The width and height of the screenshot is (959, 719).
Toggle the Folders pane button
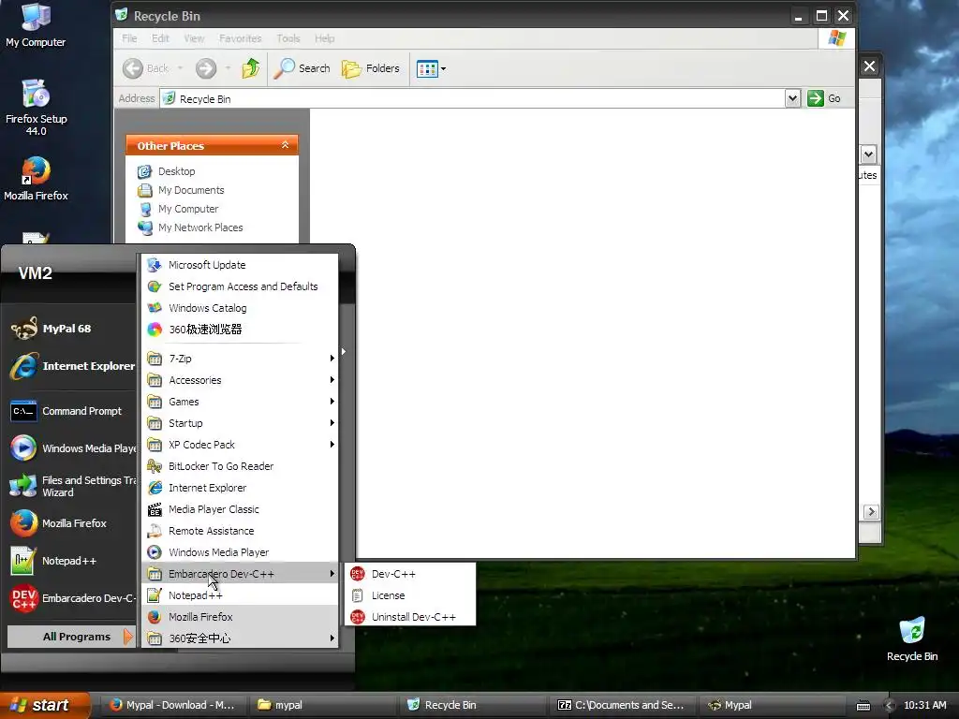371,67
